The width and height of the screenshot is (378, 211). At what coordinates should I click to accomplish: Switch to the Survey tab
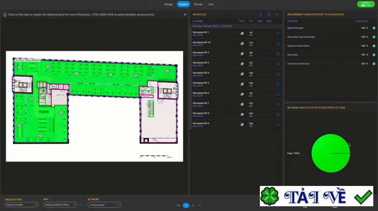click(x=198, y=4)
